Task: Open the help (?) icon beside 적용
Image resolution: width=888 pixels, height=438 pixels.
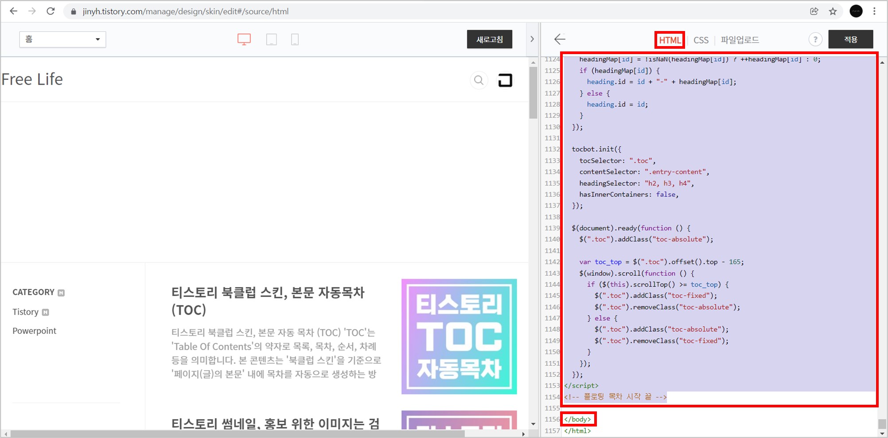Action: (815, 39)
